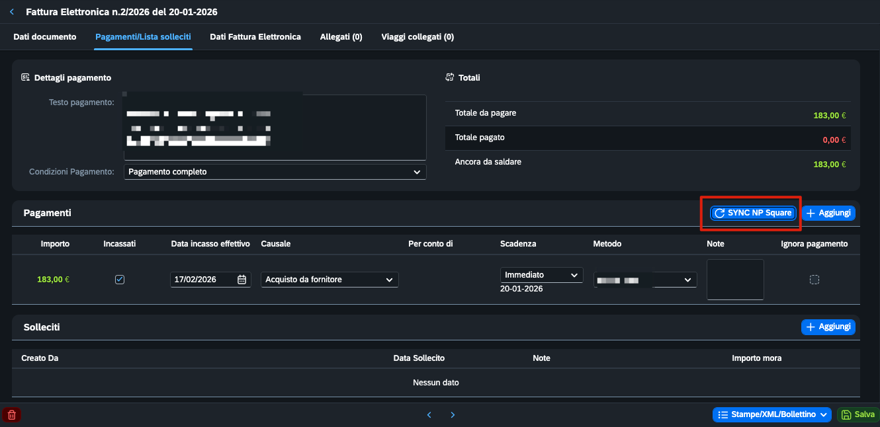
Task: Click the Ancora da saldare label
Action: point(488,162)
